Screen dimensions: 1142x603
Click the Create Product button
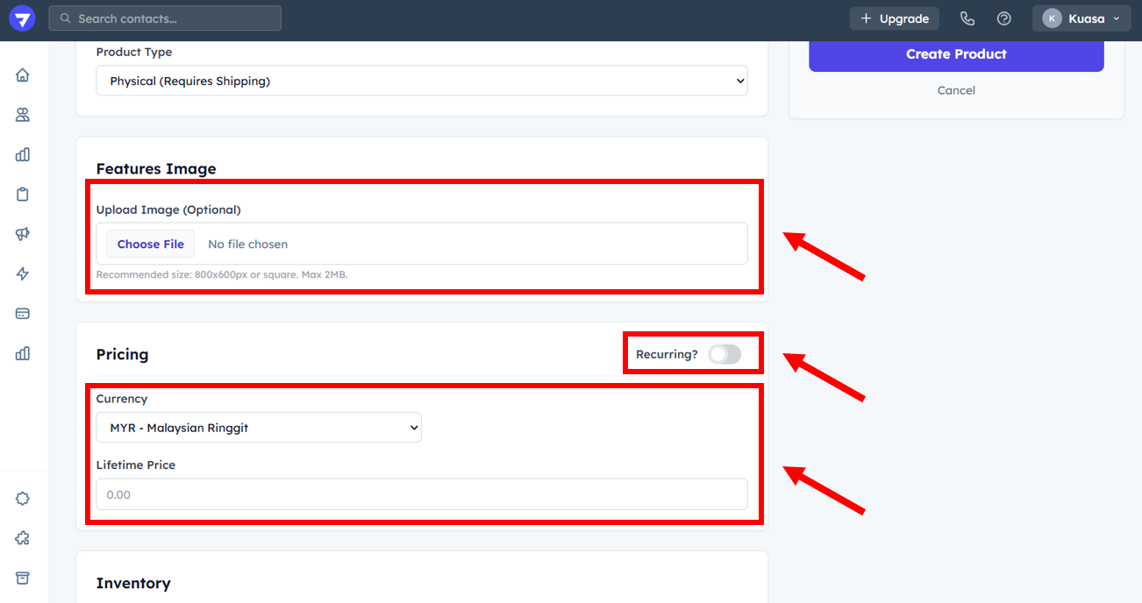(956, 54)
